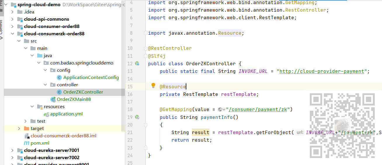
Task: Click the Spring bean gutter icon on line 12
Action: coord(137,64)
